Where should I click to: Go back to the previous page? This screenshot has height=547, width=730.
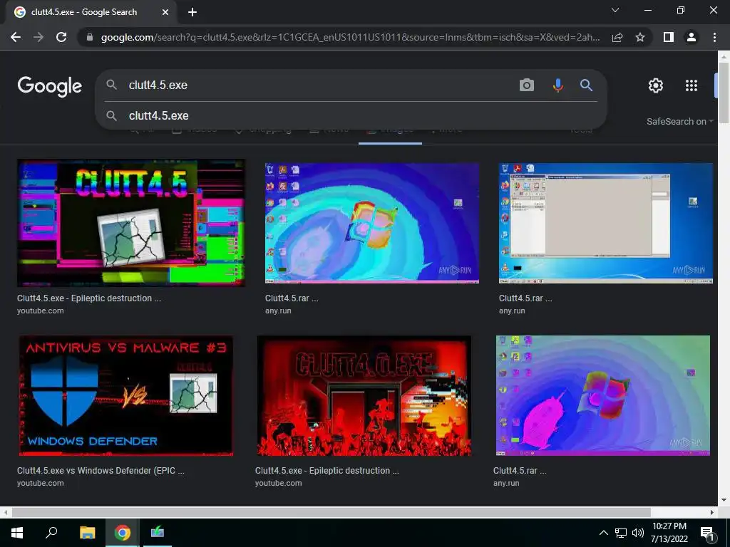tap(16, 37)
